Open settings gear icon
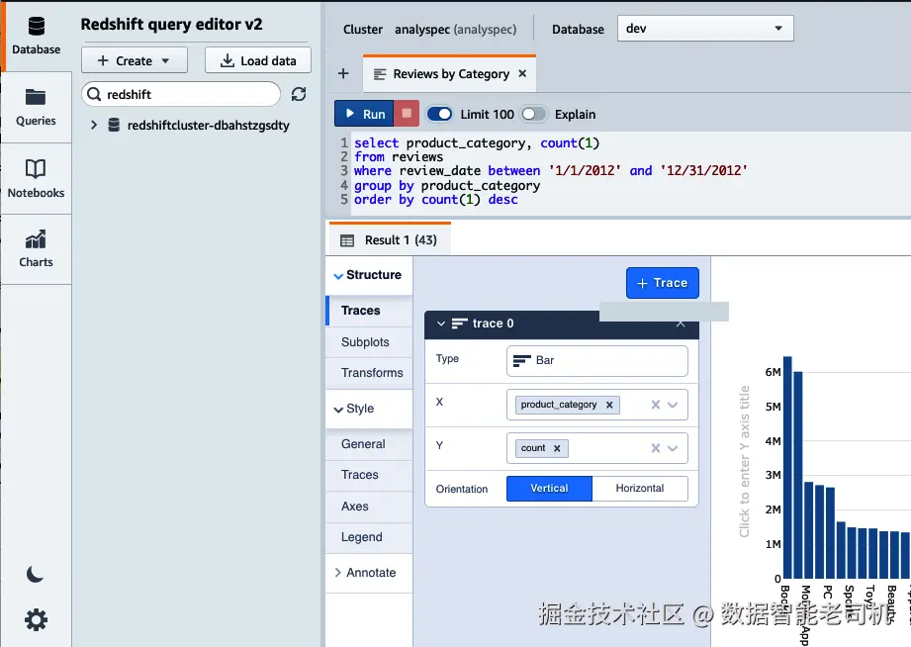The image size is (911, 647). [x=36, y=619]
